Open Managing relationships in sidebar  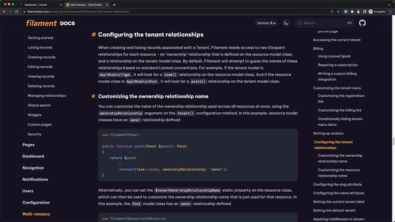click(x=47, y=96)
